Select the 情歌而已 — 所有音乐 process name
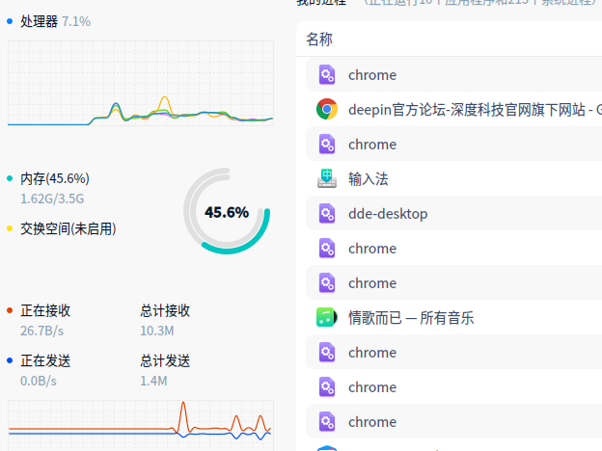The image size is (602, 451). coord(411,317)
